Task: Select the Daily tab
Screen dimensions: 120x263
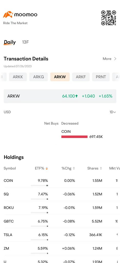Action: (10, 42)
